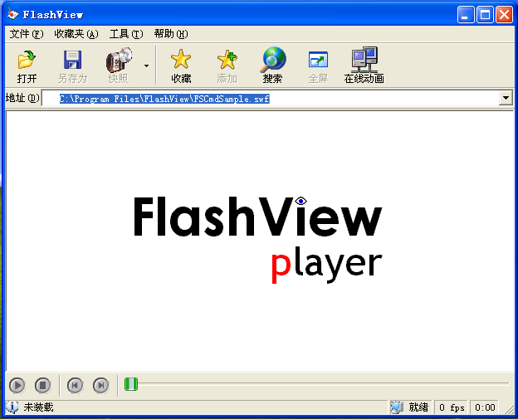Click the info icon in the status bar
The image size is (518, 419).
(x=12, y=407)
